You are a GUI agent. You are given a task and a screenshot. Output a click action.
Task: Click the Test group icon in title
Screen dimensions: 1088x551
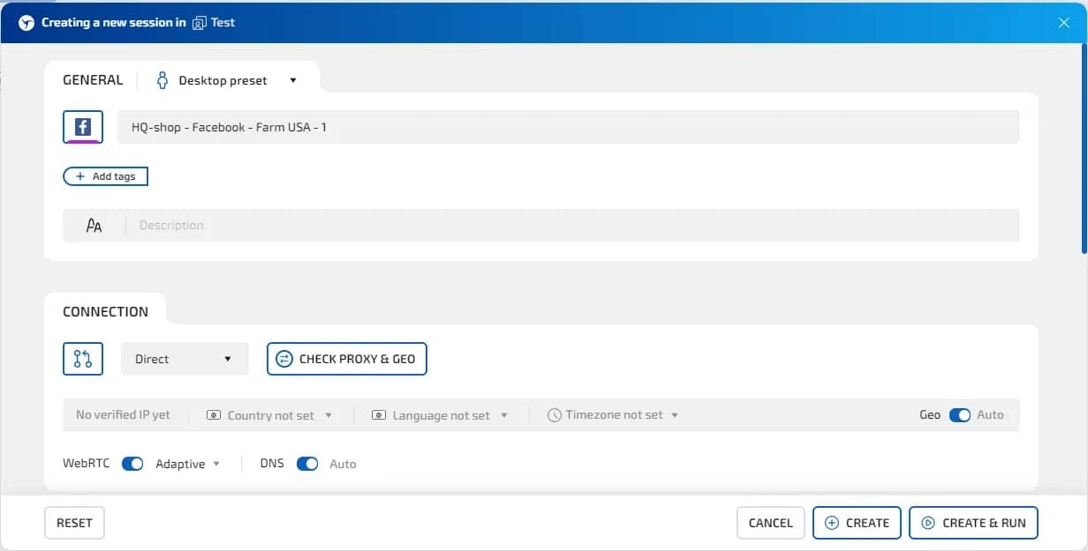(x=200, y=23)
